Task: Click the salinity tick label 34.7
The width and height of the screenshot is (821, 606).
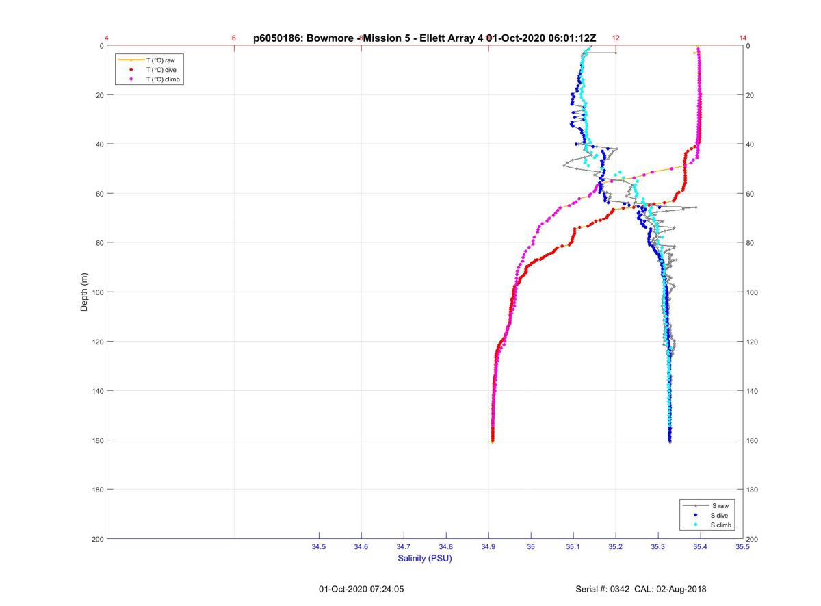Action: (x=404, y=547)
